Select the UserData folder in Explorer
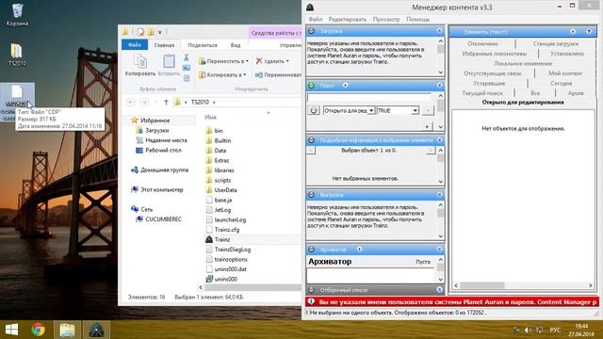 click(225, 190)
